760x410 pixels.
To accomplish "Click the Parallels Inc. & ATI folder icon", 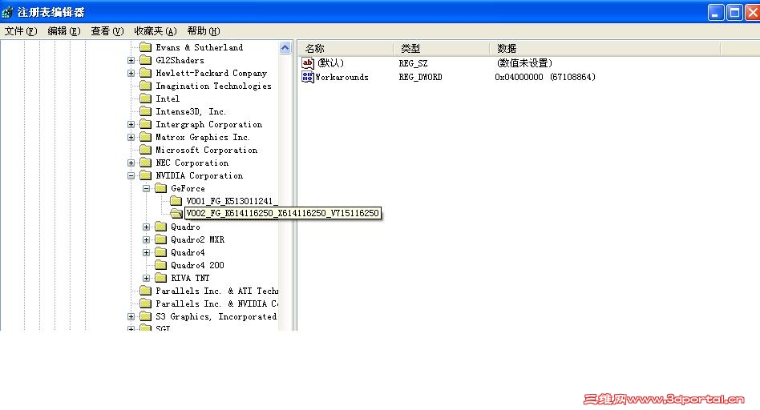I will pyautogui.click(x=145, y=291).
